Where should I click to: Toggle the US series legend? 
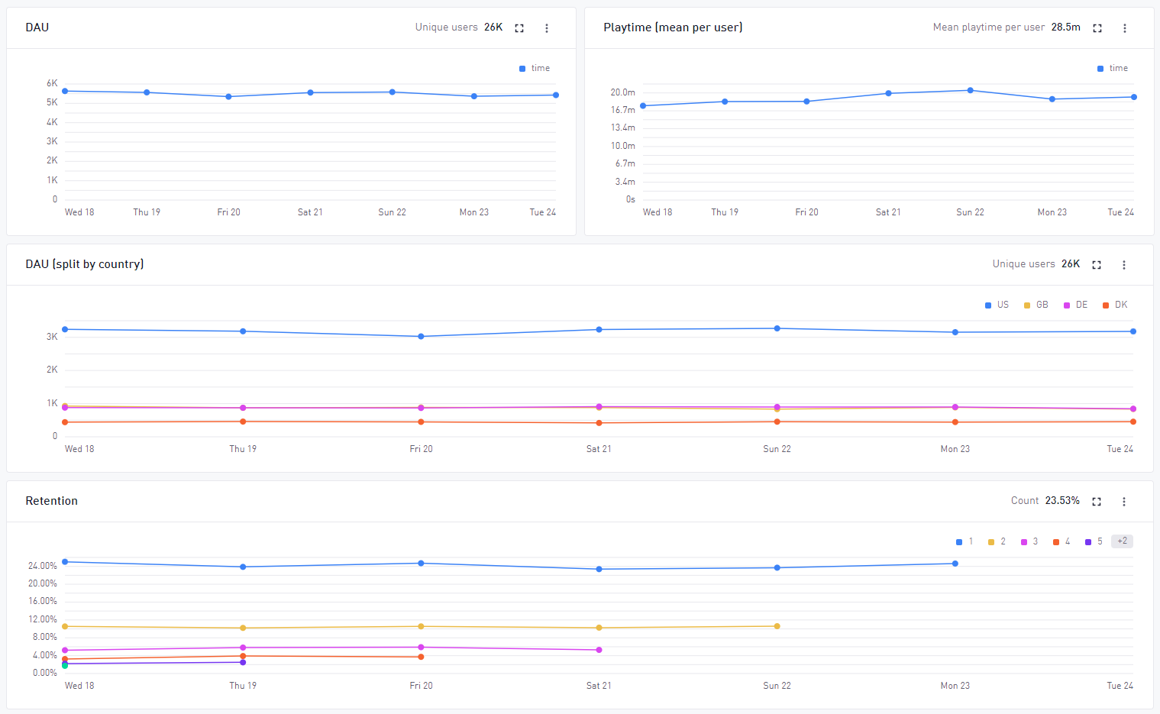click(x=997, y=305)
